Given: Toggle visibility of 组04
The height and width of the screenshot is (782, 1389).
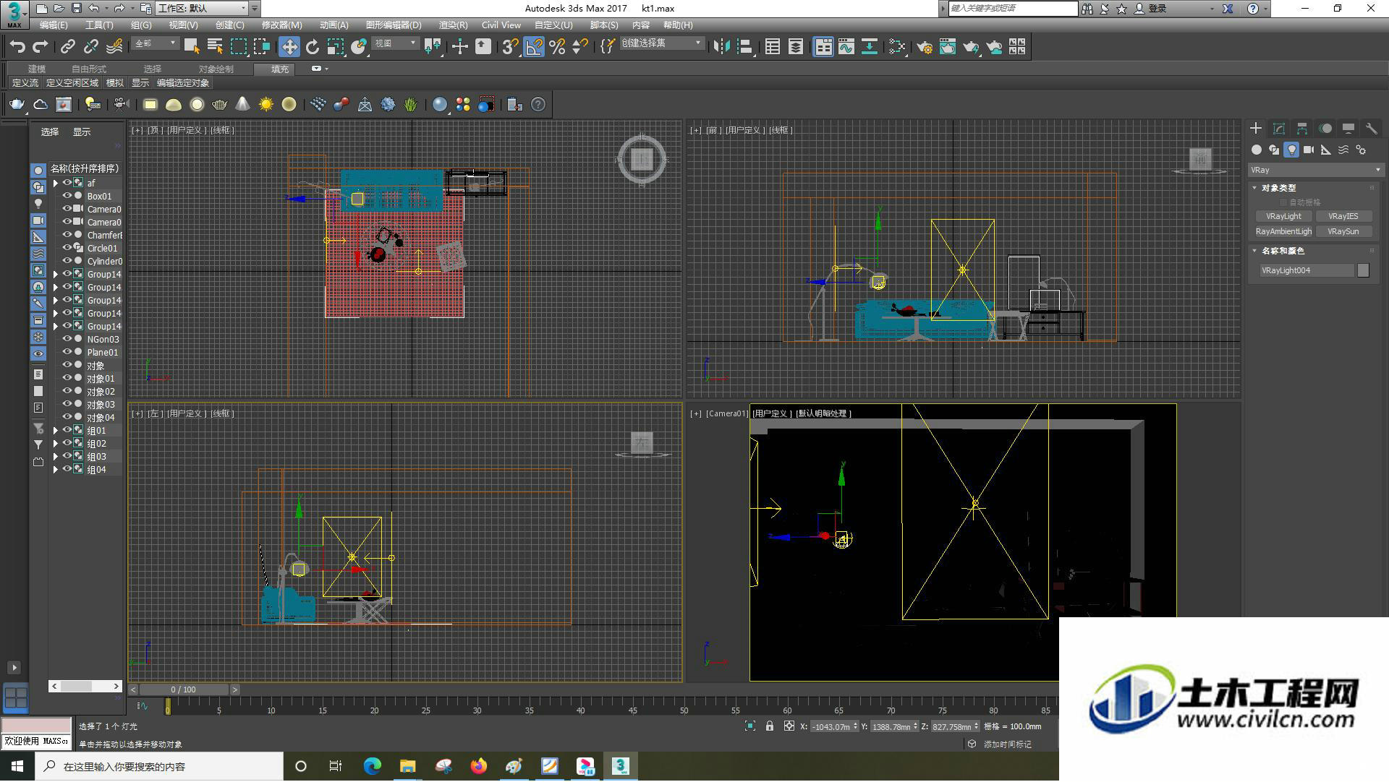Looking at the screenshot, I should [67, 469].
